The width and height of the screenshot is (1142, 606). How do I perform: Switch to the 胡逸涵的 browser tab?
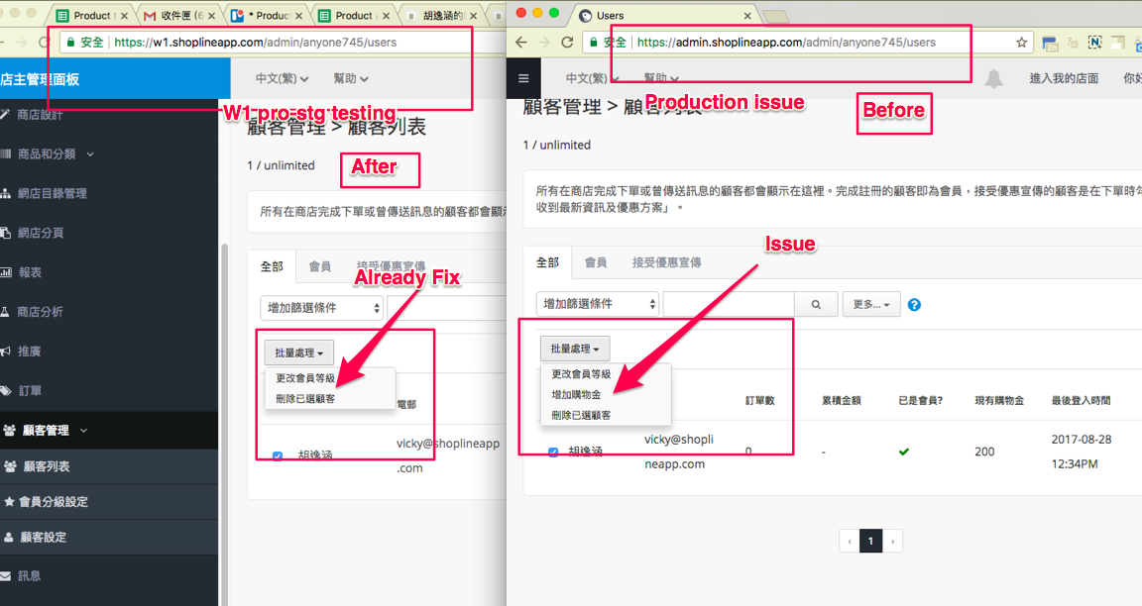(442, 15)
